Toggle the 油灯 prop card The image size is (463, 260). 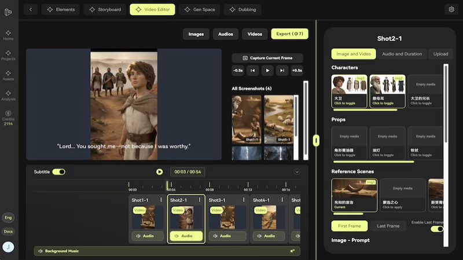(387, 143)
